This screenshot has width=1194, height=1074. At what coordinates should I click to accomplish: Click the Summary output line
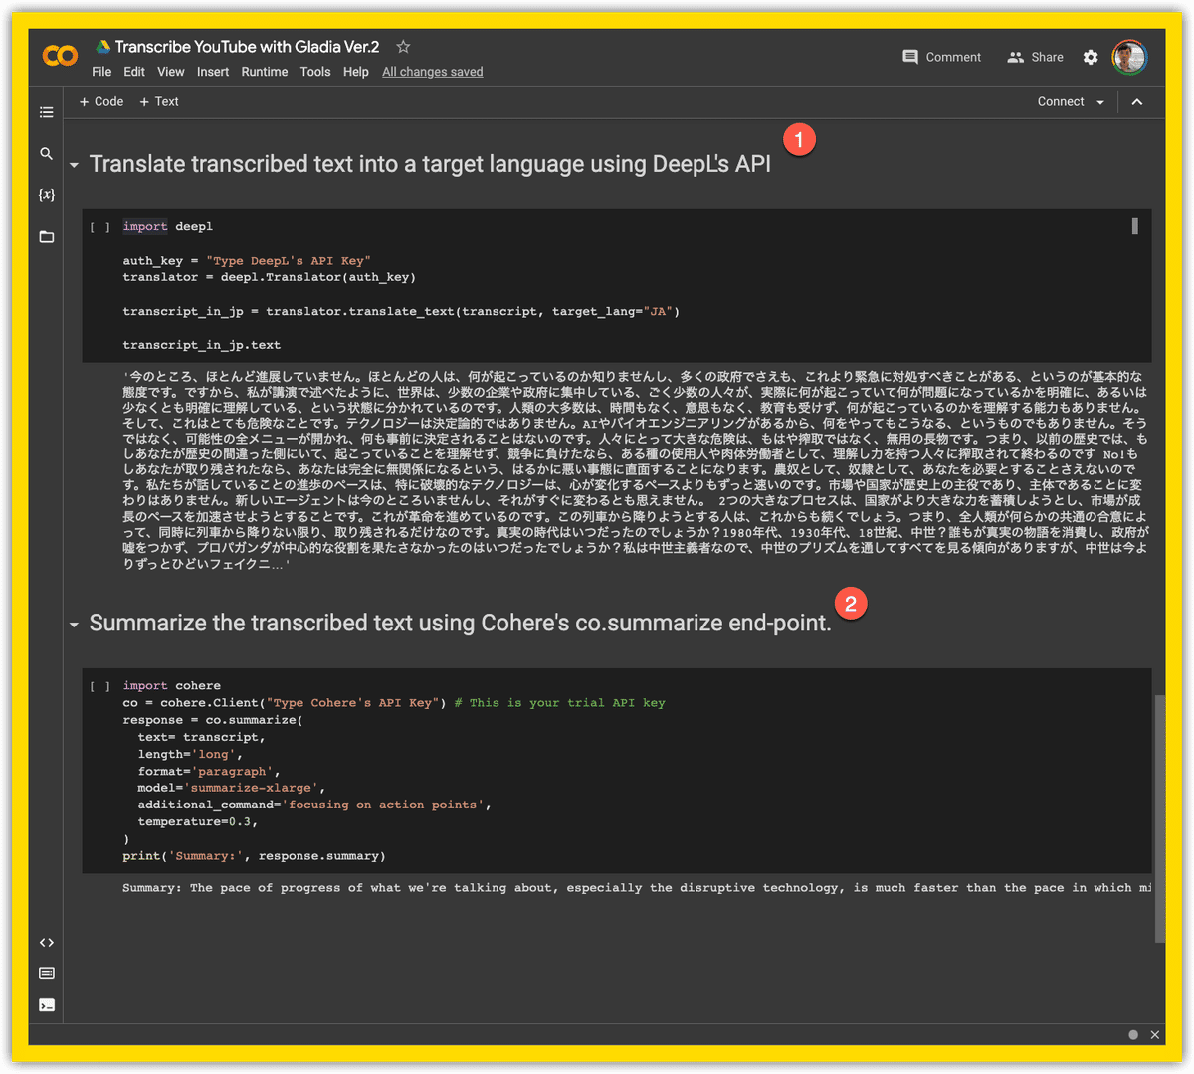coord(637,888)
